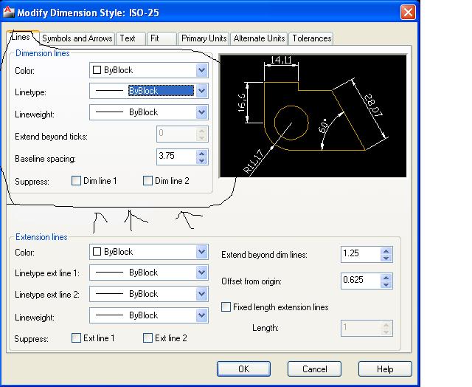The height and width of the screenshot is (387, 472).
Task: Enable Suppress Dim line 1 checkbox
Action: click(76, 181)
